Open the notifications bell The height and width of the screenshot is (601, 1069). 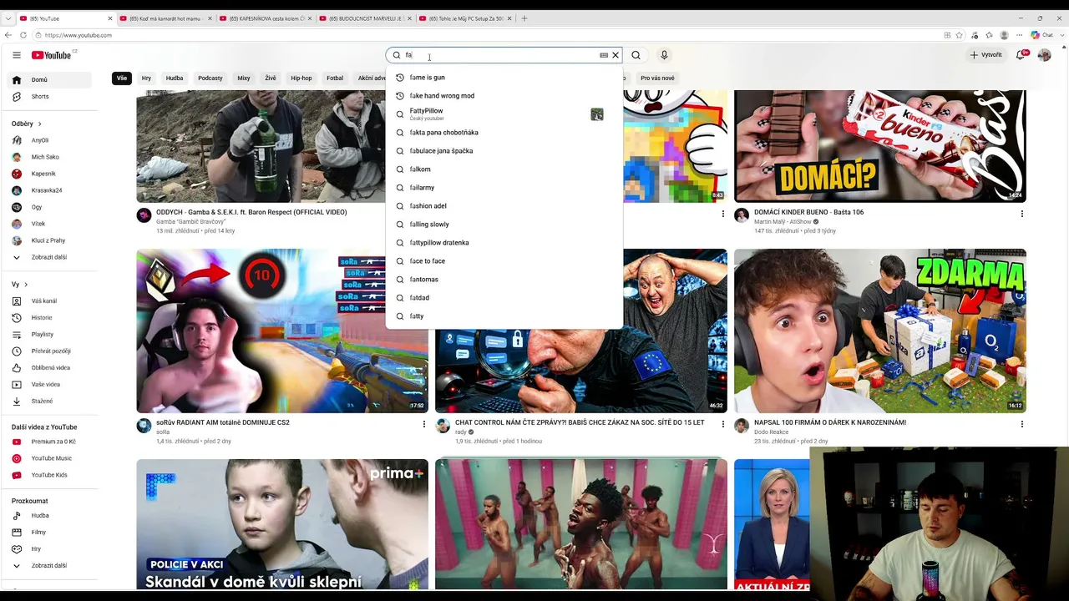click(x=1021, y=55)
